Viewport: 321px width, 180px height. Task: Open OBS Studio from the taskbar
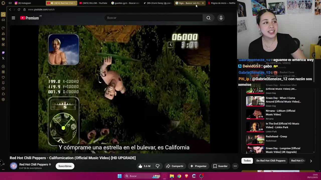pos(201,176)
